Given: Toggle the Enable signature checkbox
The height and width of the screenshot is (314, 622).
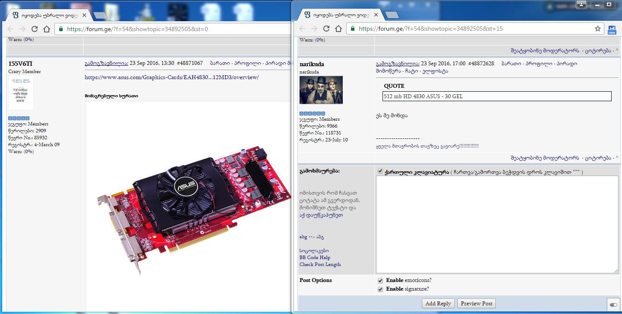Looking at the screenshot, I should pyautogui.click(x=380, y=289).
